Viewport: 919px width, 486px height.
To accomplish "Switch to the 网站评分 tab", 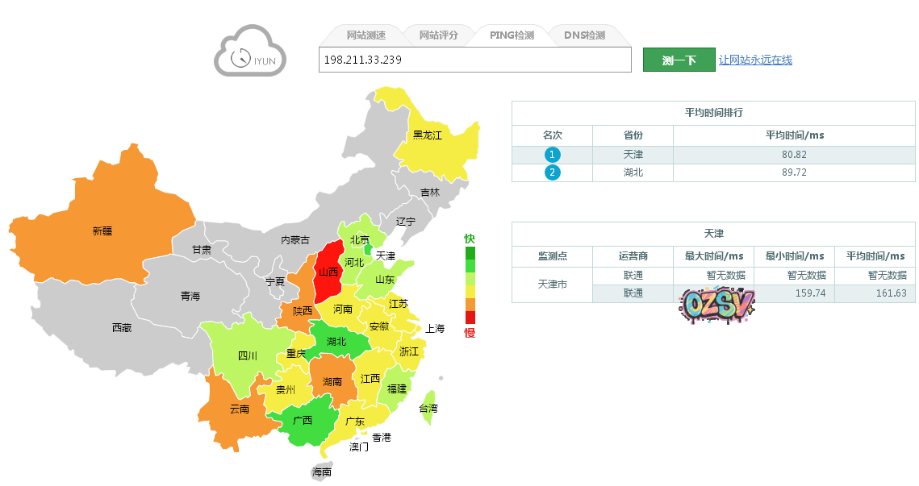I will click(438, 35).
